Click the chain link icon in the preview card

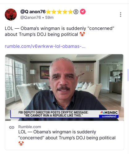[x=12, y=128]
